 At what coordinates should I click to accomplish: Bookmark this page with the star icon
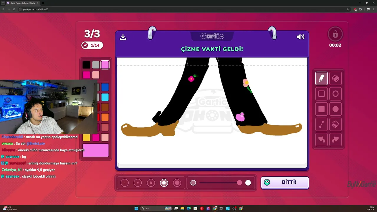click(348, 9)
